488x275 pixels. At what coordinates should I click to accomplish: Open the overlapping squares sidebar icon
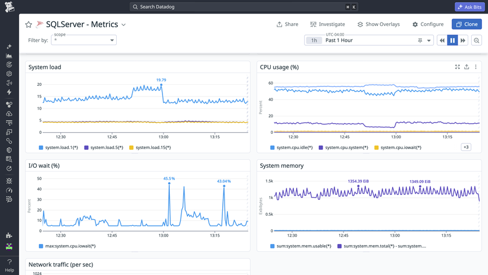coord(9,132)
